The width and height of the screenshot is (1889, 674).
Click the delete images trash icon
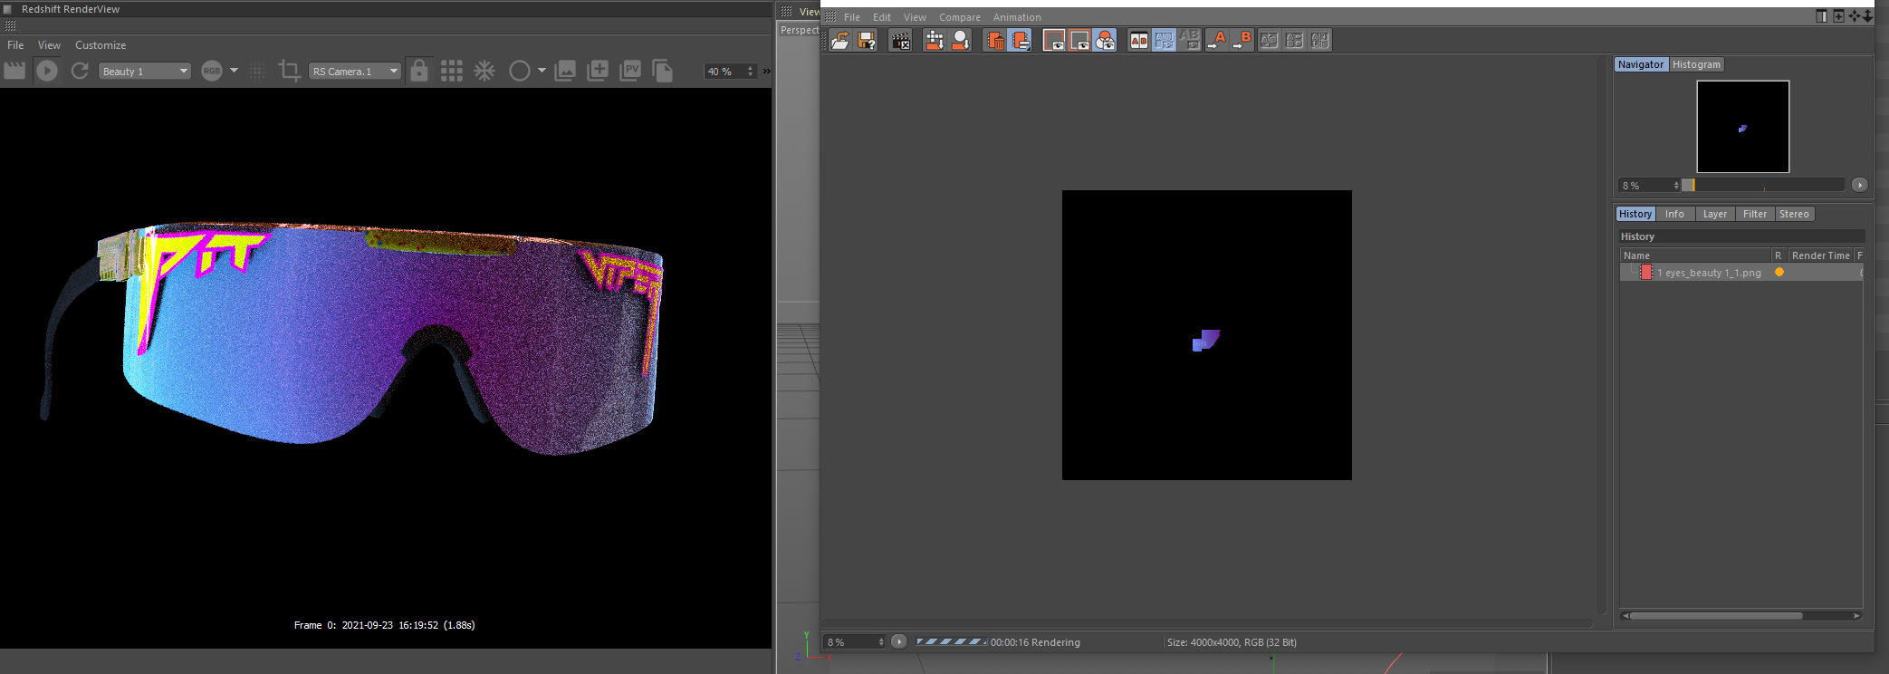coord(994,40)
